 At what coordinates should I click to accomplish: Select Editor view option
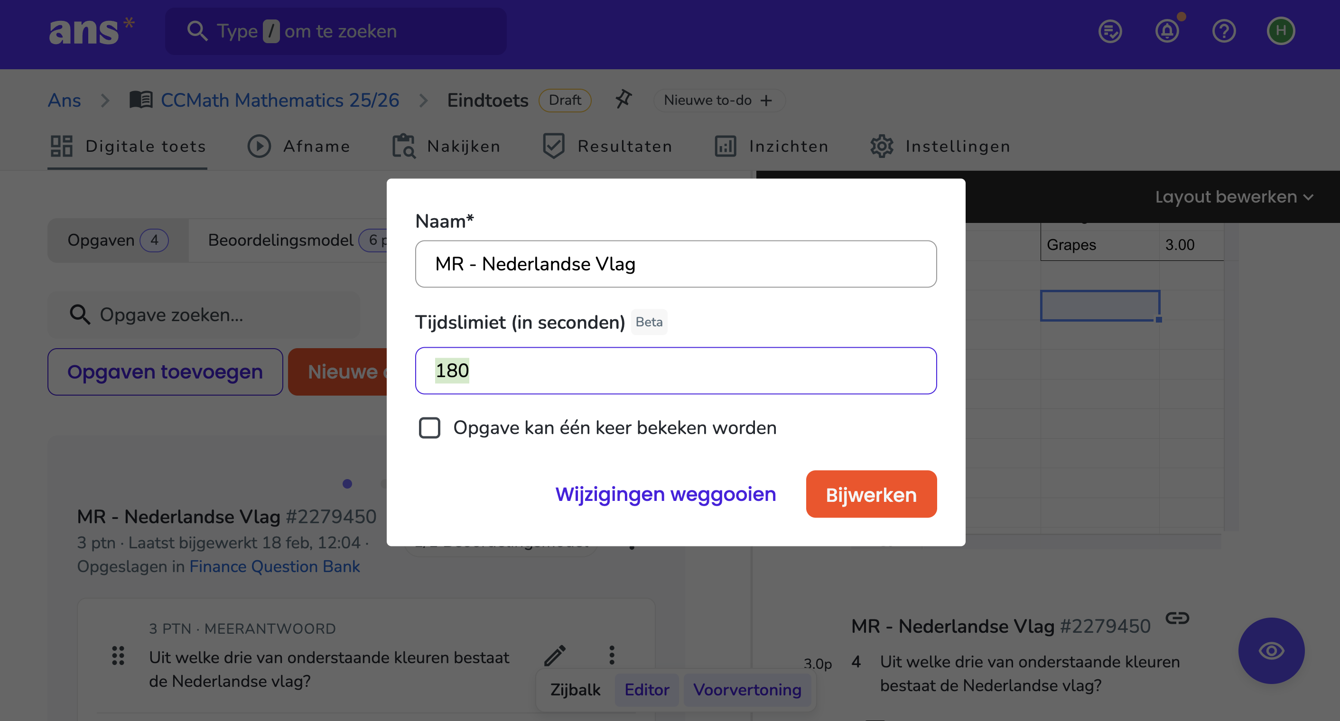point(647,689)
